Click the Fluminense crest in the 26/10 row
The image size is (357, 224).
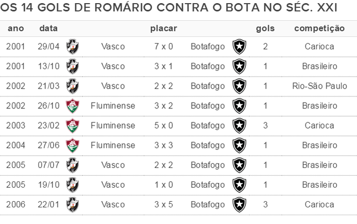72,106
